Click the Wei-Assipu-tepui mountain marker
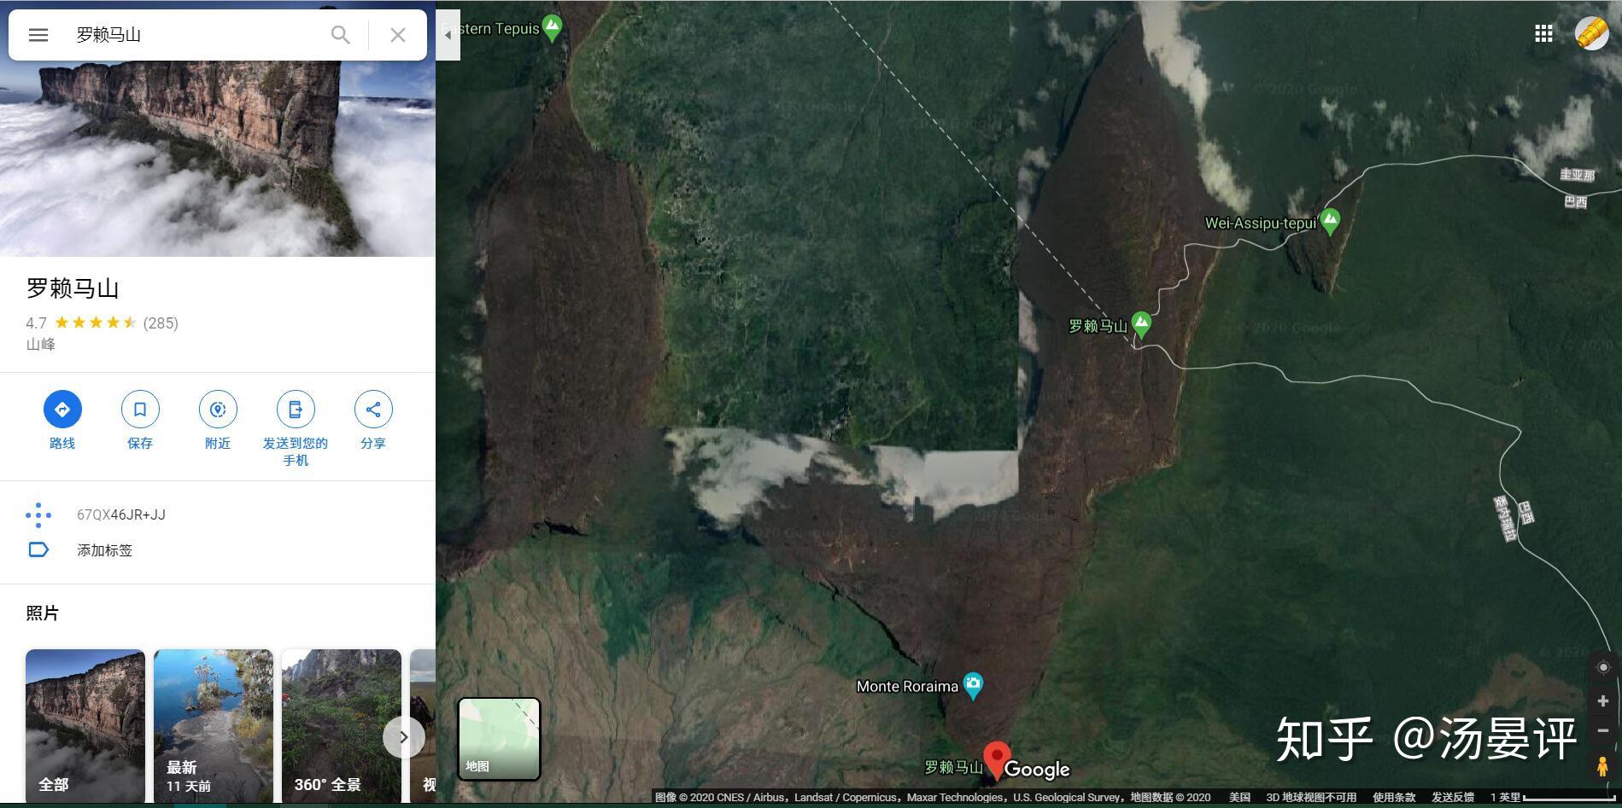This screenshot has height=808, width=1622. (x=1330, y=222)
